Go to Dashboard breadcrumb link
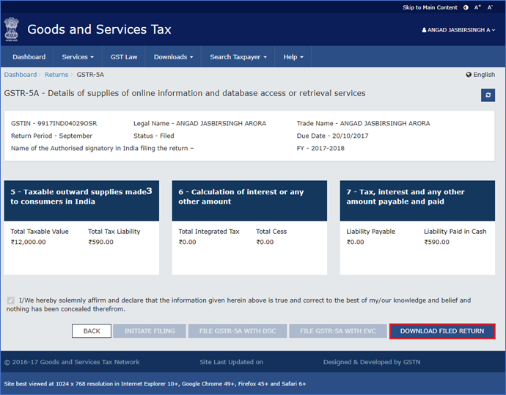This screenshot has width=506, height=395. (21, 75)
